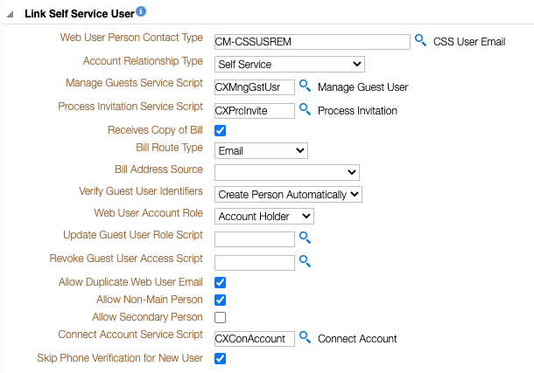Edit the CXPrcInvite script field
This screenshot has width=534, height=373.
pyautogui.click(x=255, y=111)
